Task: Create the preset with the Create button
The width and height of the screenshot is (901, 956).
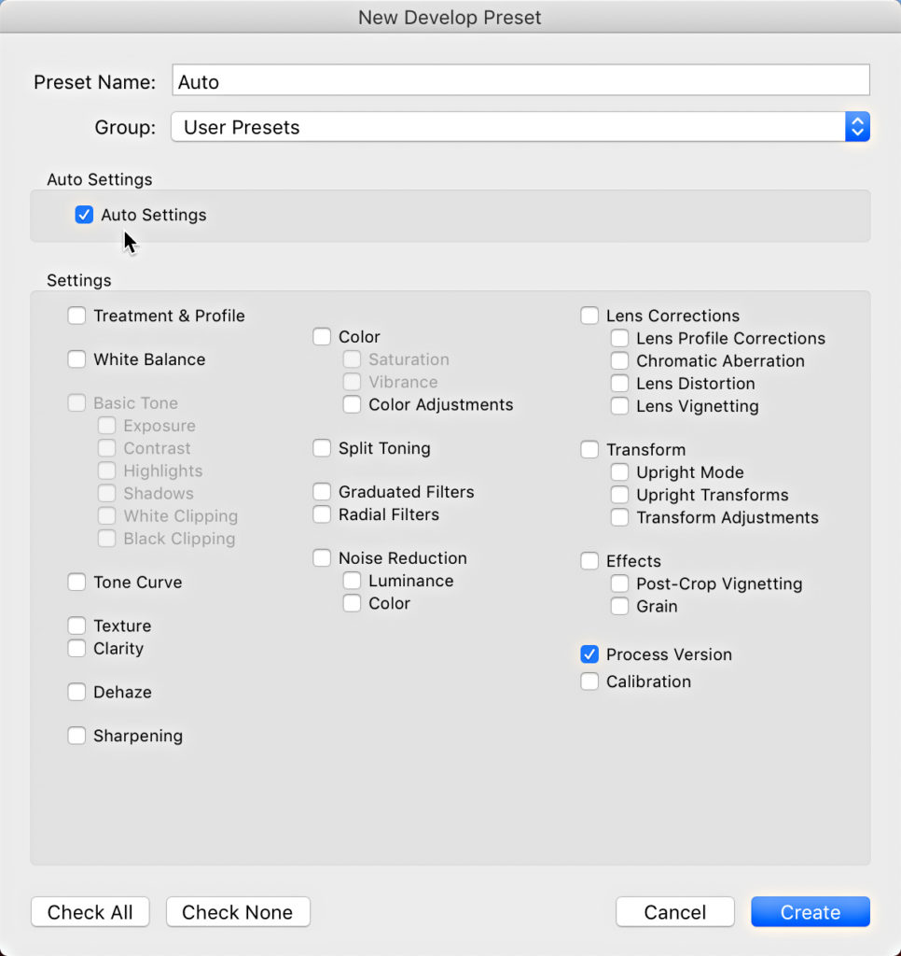Action: [811, 911]
